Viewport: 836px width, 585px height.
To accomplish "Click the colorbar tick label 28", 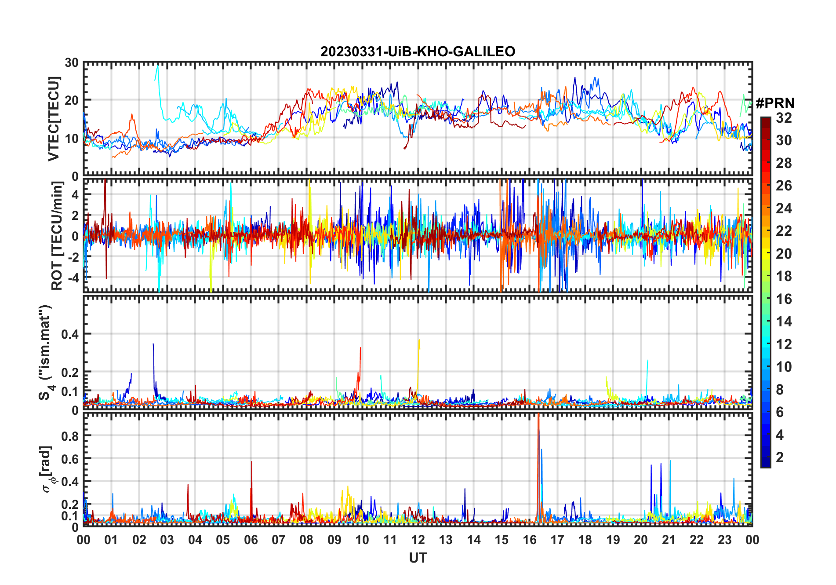I will tap(784, 163).
